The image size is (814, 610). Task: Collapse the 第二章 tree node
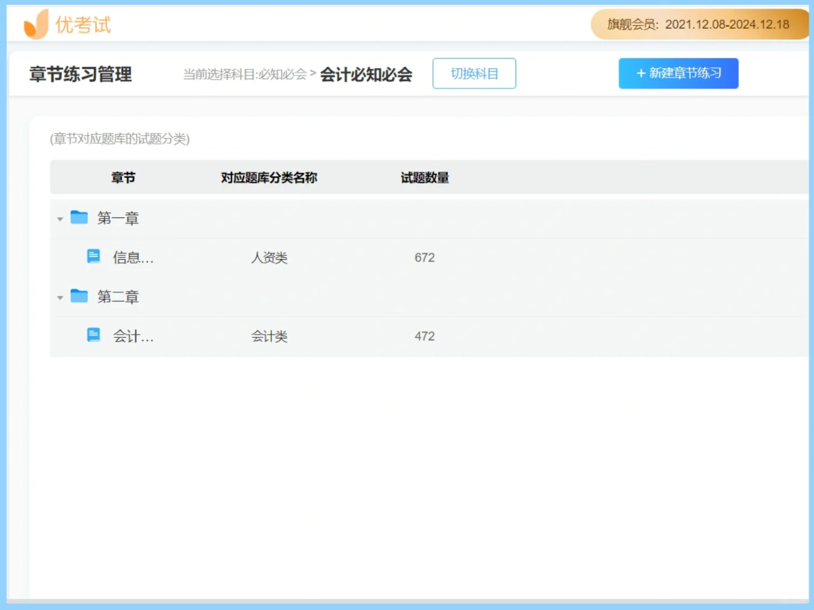pos(60,298)
